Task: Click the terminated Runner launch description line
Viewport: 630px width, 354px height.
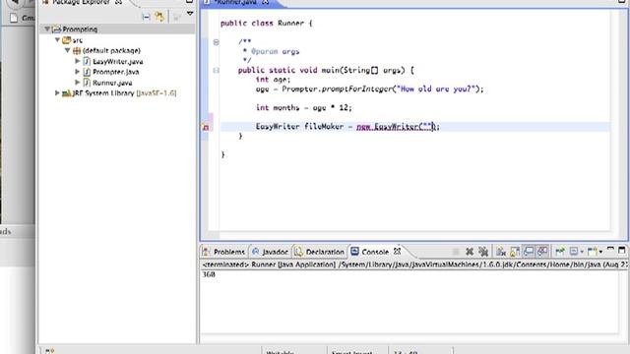Action: [414, 265]
